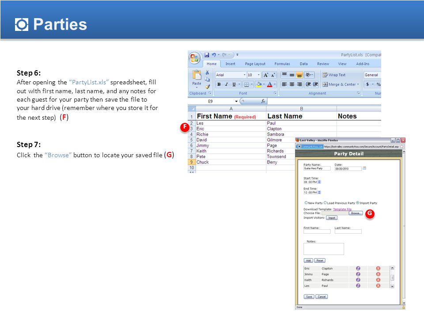The width and height of the screenshot is (424, 318).
Task: Align text left in the cell
Action: (x=284, y=84)
